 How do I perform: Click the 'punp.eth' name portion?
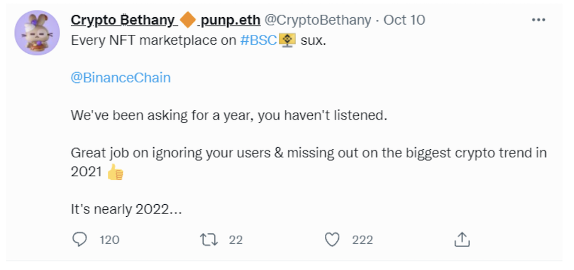pyautogui.click(x=231, y=21)
